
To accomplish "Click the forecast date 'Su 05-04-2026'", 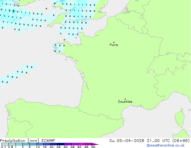I will point(127,141).
